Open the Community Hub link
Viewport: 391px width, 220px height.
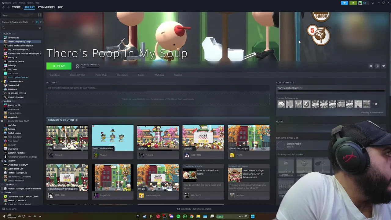tap(77, 75)
